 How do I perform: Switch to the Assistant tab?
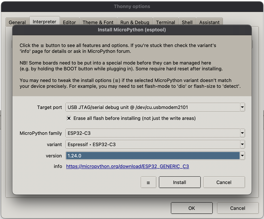pyautogui.click(x=209, y=22)
